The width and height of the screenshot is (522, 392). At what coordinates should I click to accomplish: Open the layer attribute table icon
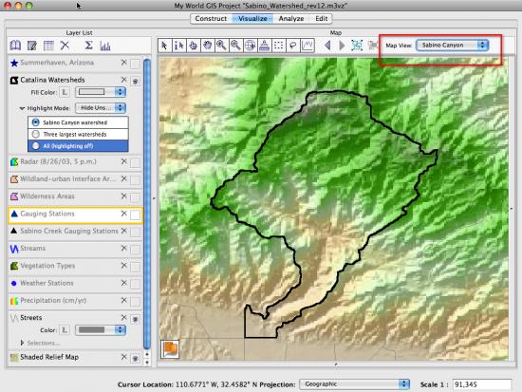[x=48, y=46]
